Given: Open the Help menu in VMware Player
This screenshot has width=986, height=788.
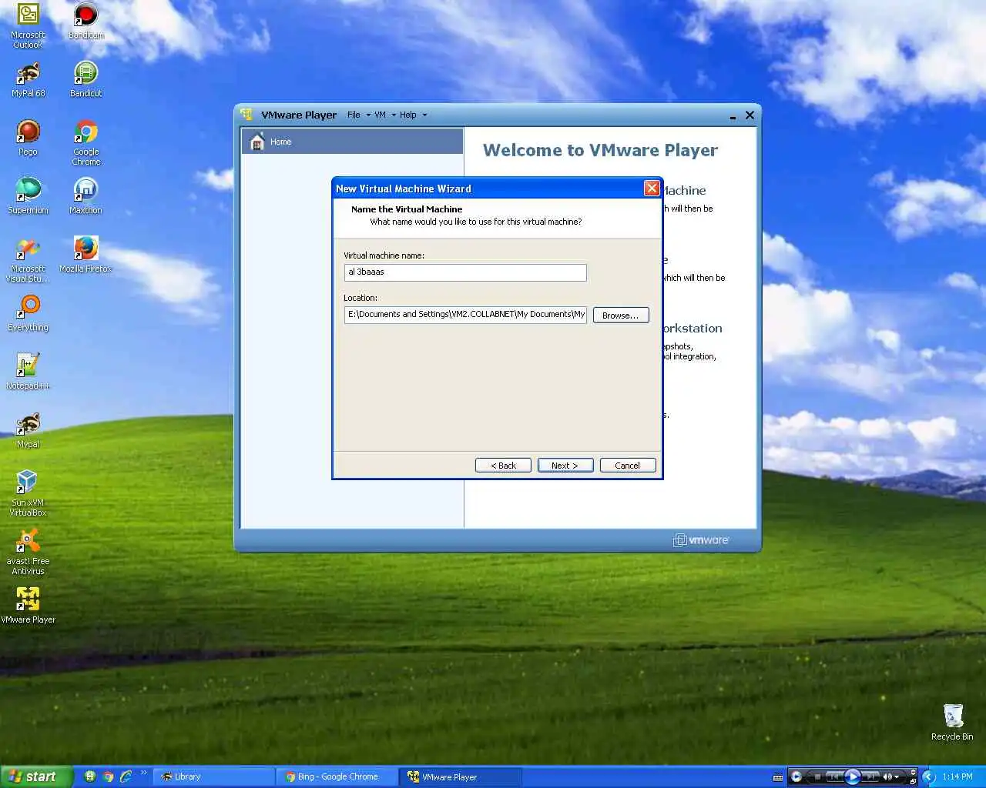Looking at the screenshot, I should click(x=412, y=115).
